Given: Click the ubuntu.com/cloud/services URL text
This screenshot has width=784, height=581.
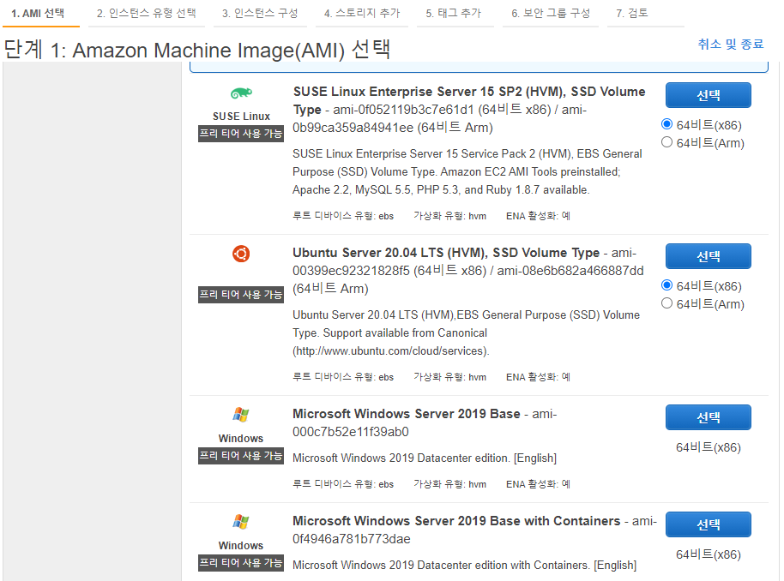Looking at the screenshot, I should pos(391,350).
